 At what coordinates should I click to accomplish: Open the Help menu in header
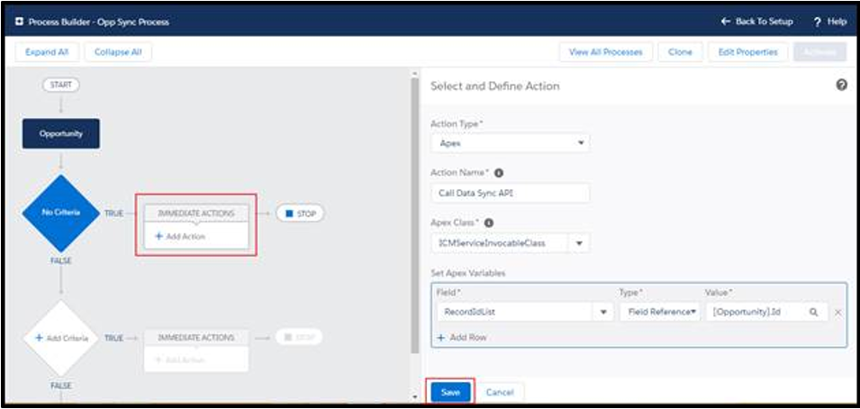pos(829,22)
